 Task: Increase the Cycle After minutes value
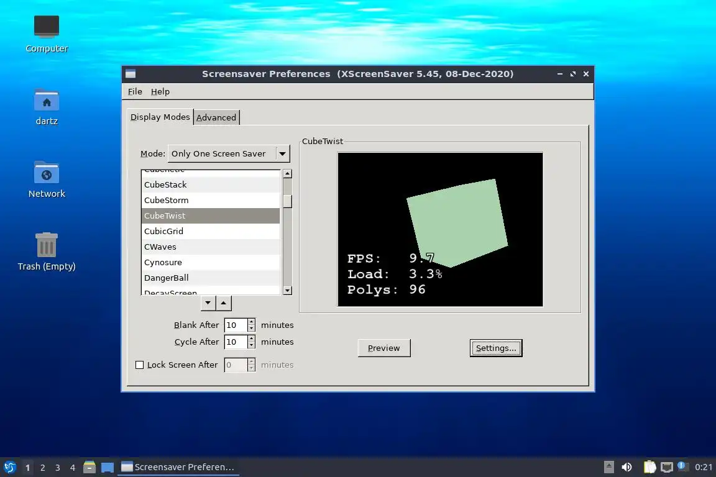point(251,338)
